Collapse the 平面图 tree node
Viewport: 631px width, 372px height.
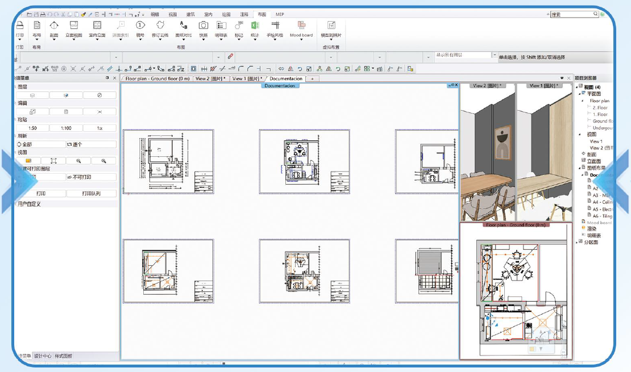580,94
